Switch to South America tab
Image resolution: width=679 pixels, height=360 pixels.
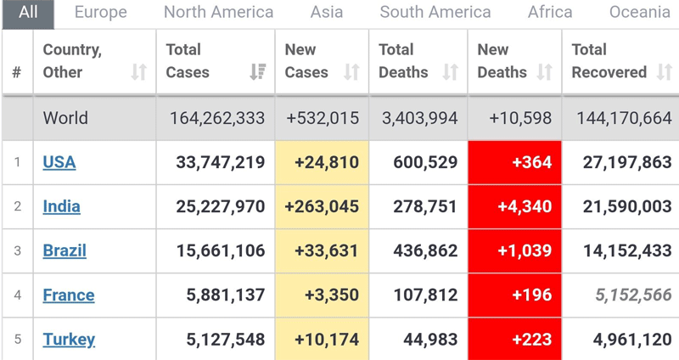pos(435,13)
